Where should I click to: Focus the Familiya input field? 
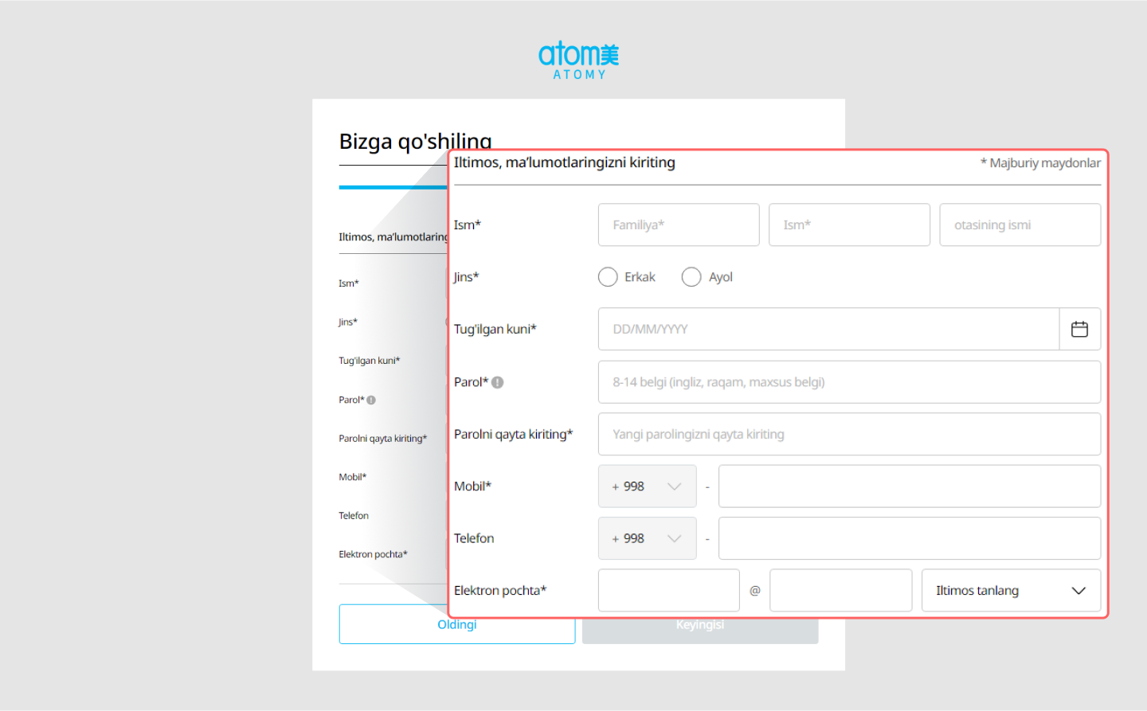click(678, 225)
